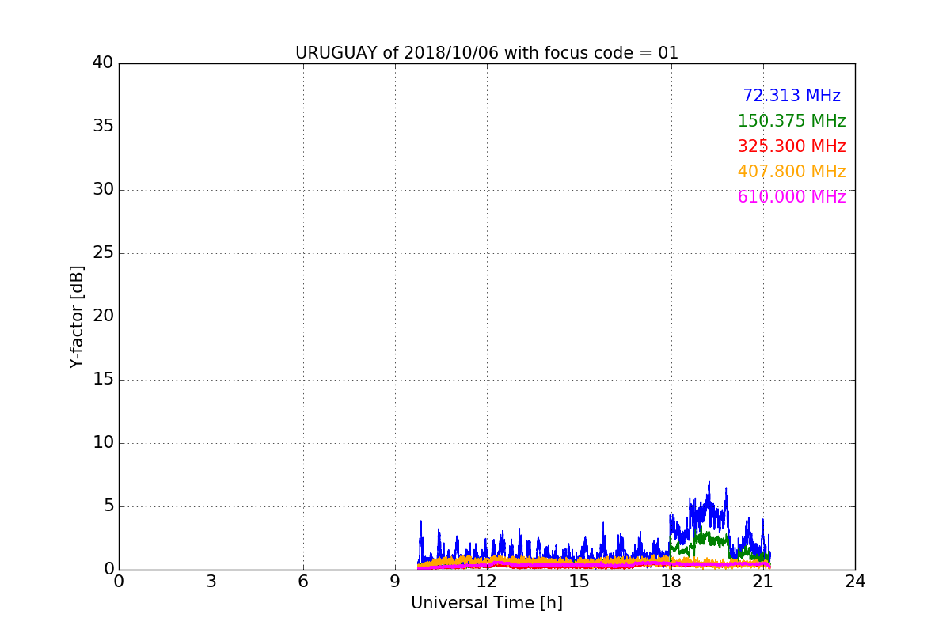Click the y-axis tick value 40

tap(103, 63)
